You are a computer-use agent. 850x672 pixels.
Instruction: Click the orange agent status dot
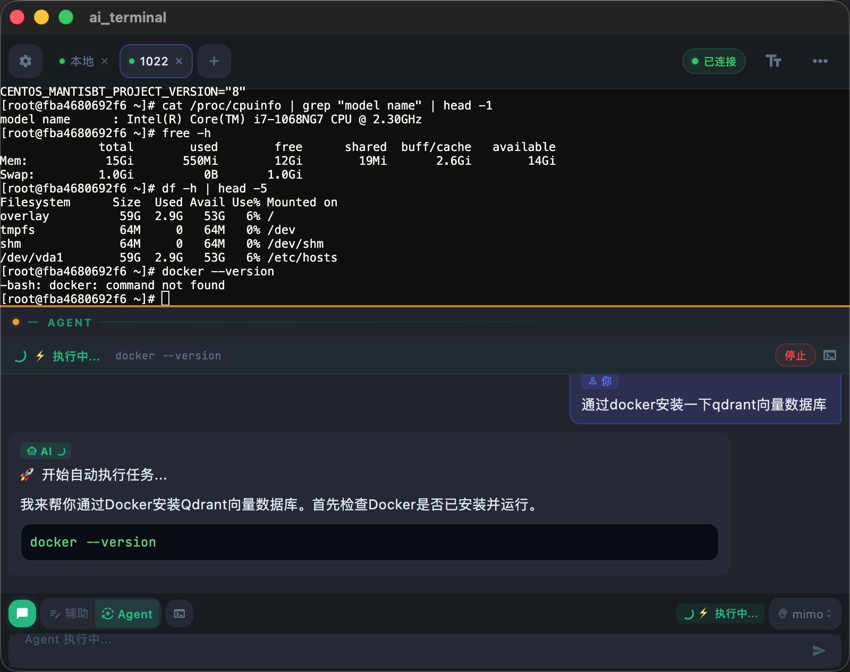[x=16, y=322]
